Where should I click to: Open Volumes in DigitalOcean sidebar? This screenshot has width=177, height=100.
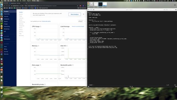[x=6, y=16]
